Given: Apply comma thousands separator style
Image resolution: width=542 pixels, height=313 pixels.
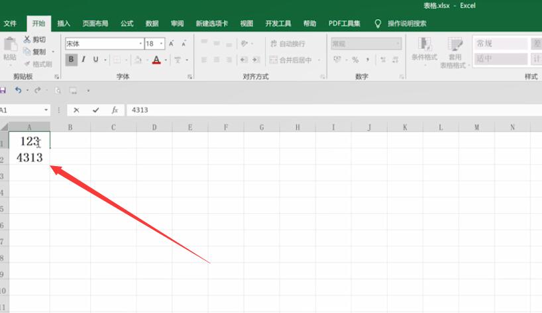Looking at the screenshot, I should [368, 60].
